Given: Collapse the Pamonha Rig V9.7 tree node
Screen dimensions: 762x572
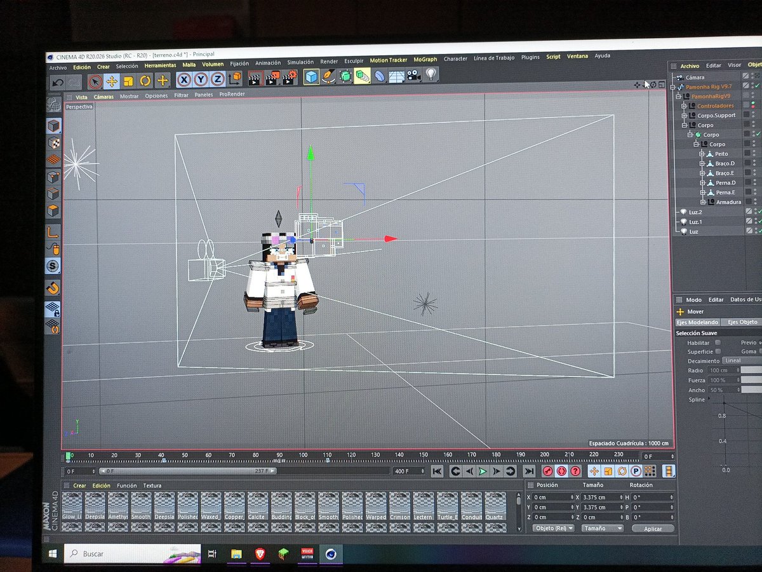Looking at the screenshot, I should coord(674,86).
